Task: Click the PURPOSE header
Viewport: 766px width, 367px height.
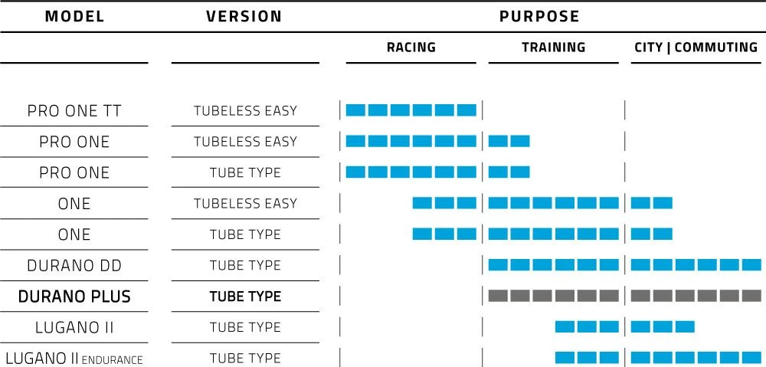Action: pos(539,16)
